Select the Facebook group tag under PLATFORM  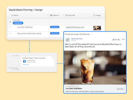pyautogui.click(x=18, y=23)
